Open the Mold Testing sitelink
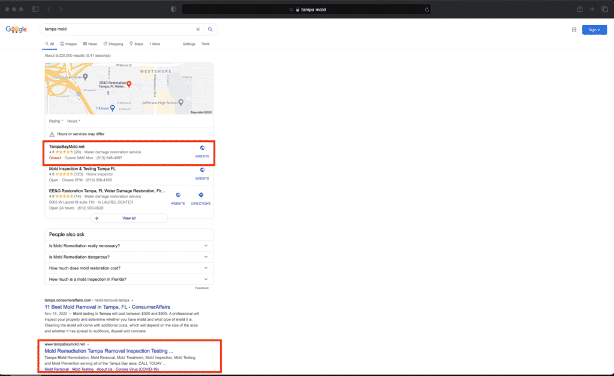Image resolution: width=614 pixels, height=376 pixels. (x=83, y=369)
